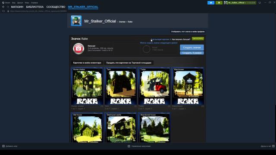Open the Watchtower trading card
Screen dimensions: 276x155
(x=188, y=86)
